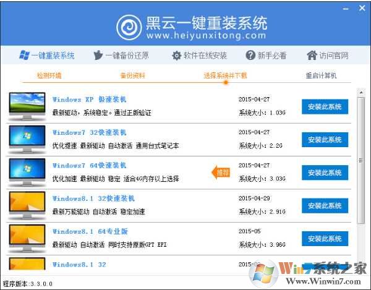Open the 一键重装系统 tab
This screenshot has height=290, width=371.
[47, 56]
